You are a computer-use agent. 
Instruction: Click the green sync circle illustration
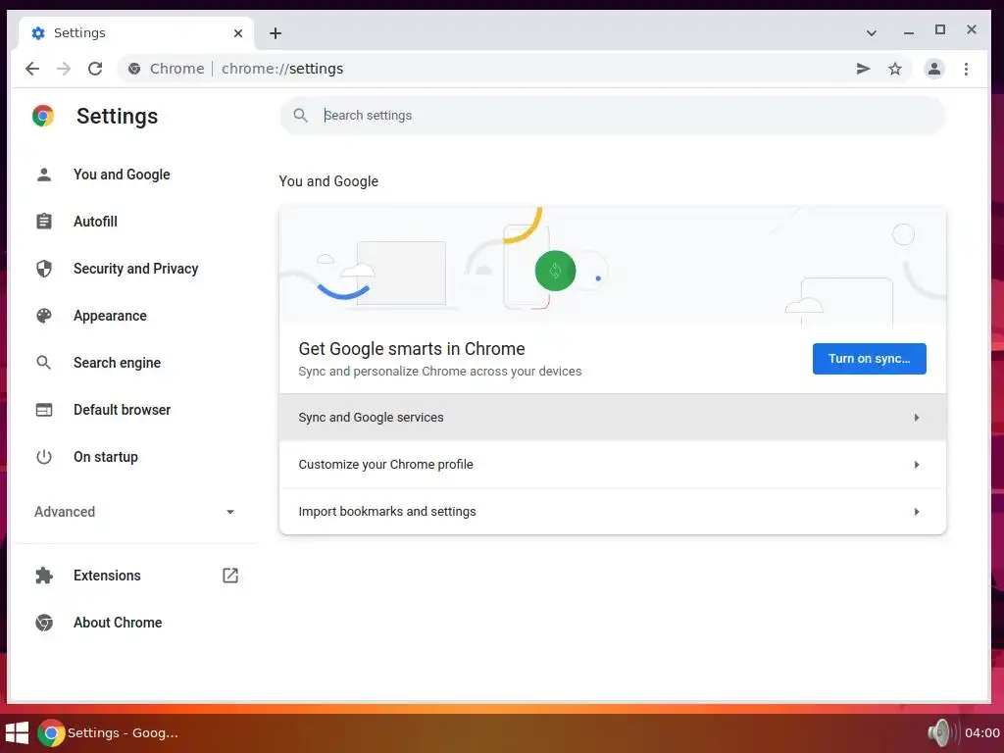pos(555,271)
